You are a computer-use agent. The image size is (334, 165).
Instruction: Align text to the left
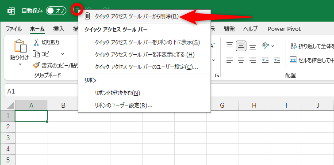point(230,60)
